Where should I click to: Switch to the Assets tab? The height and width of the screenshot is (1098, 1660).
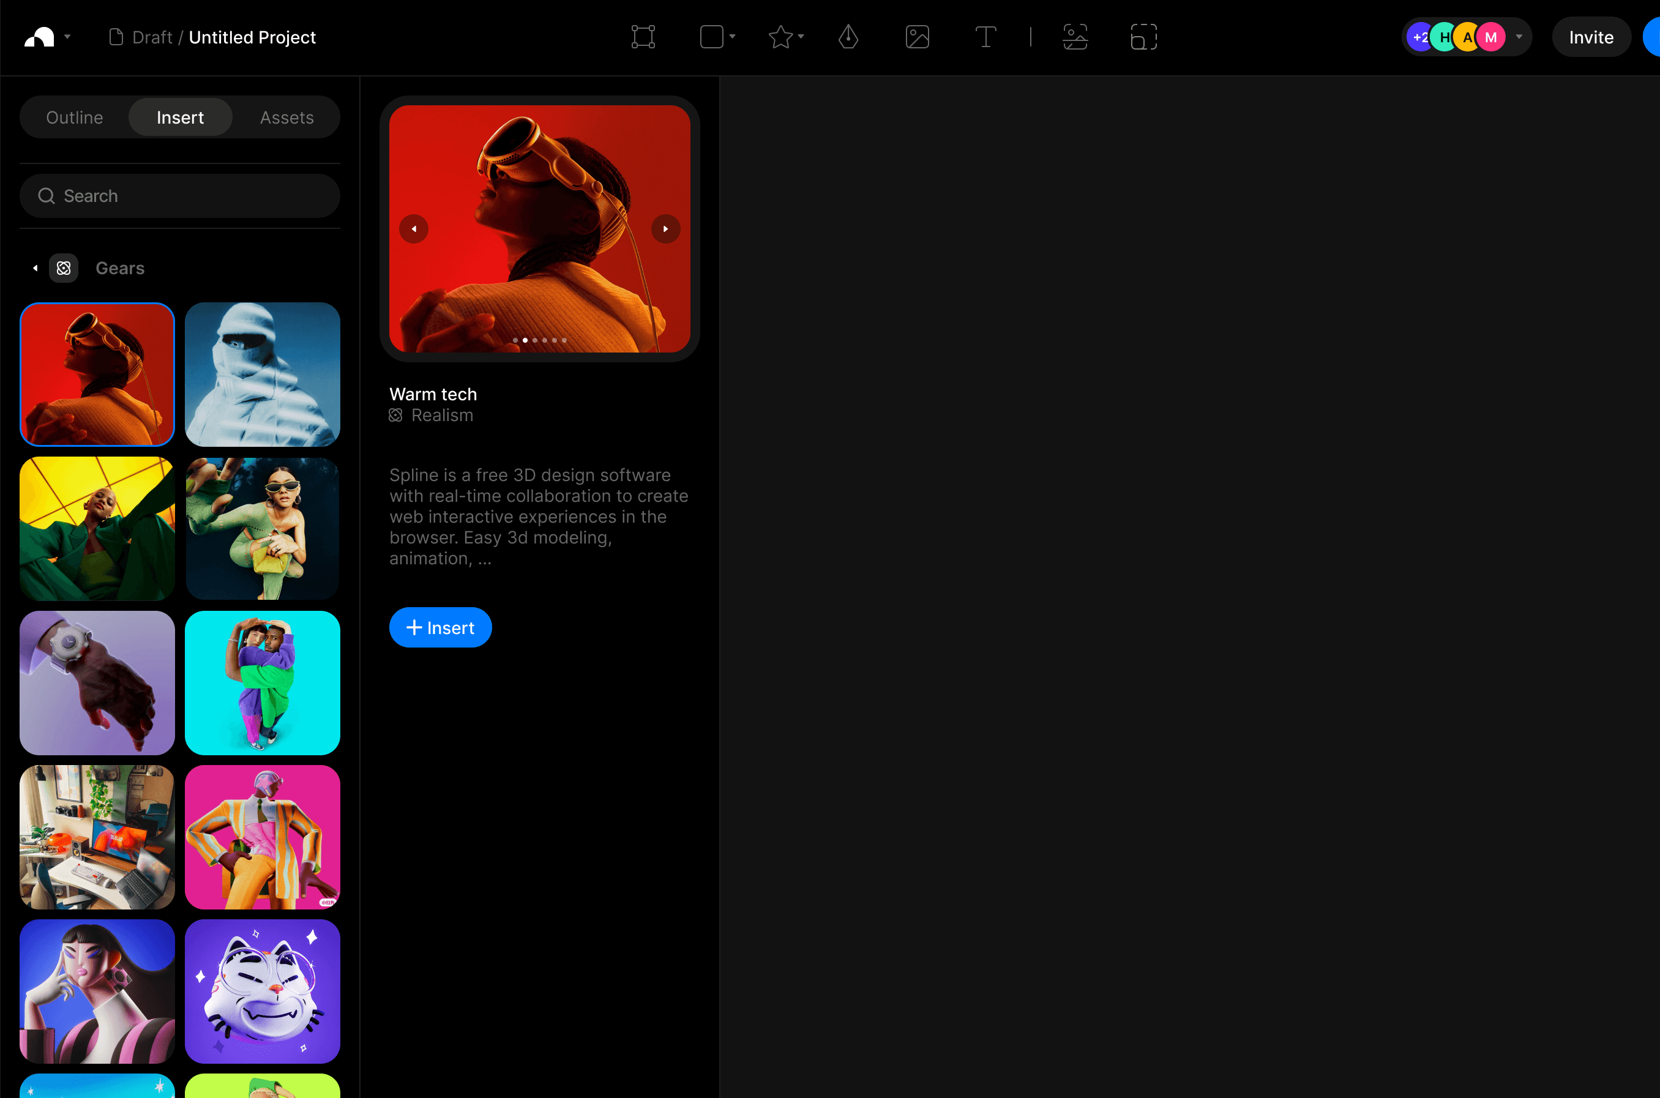click(286, 118)
